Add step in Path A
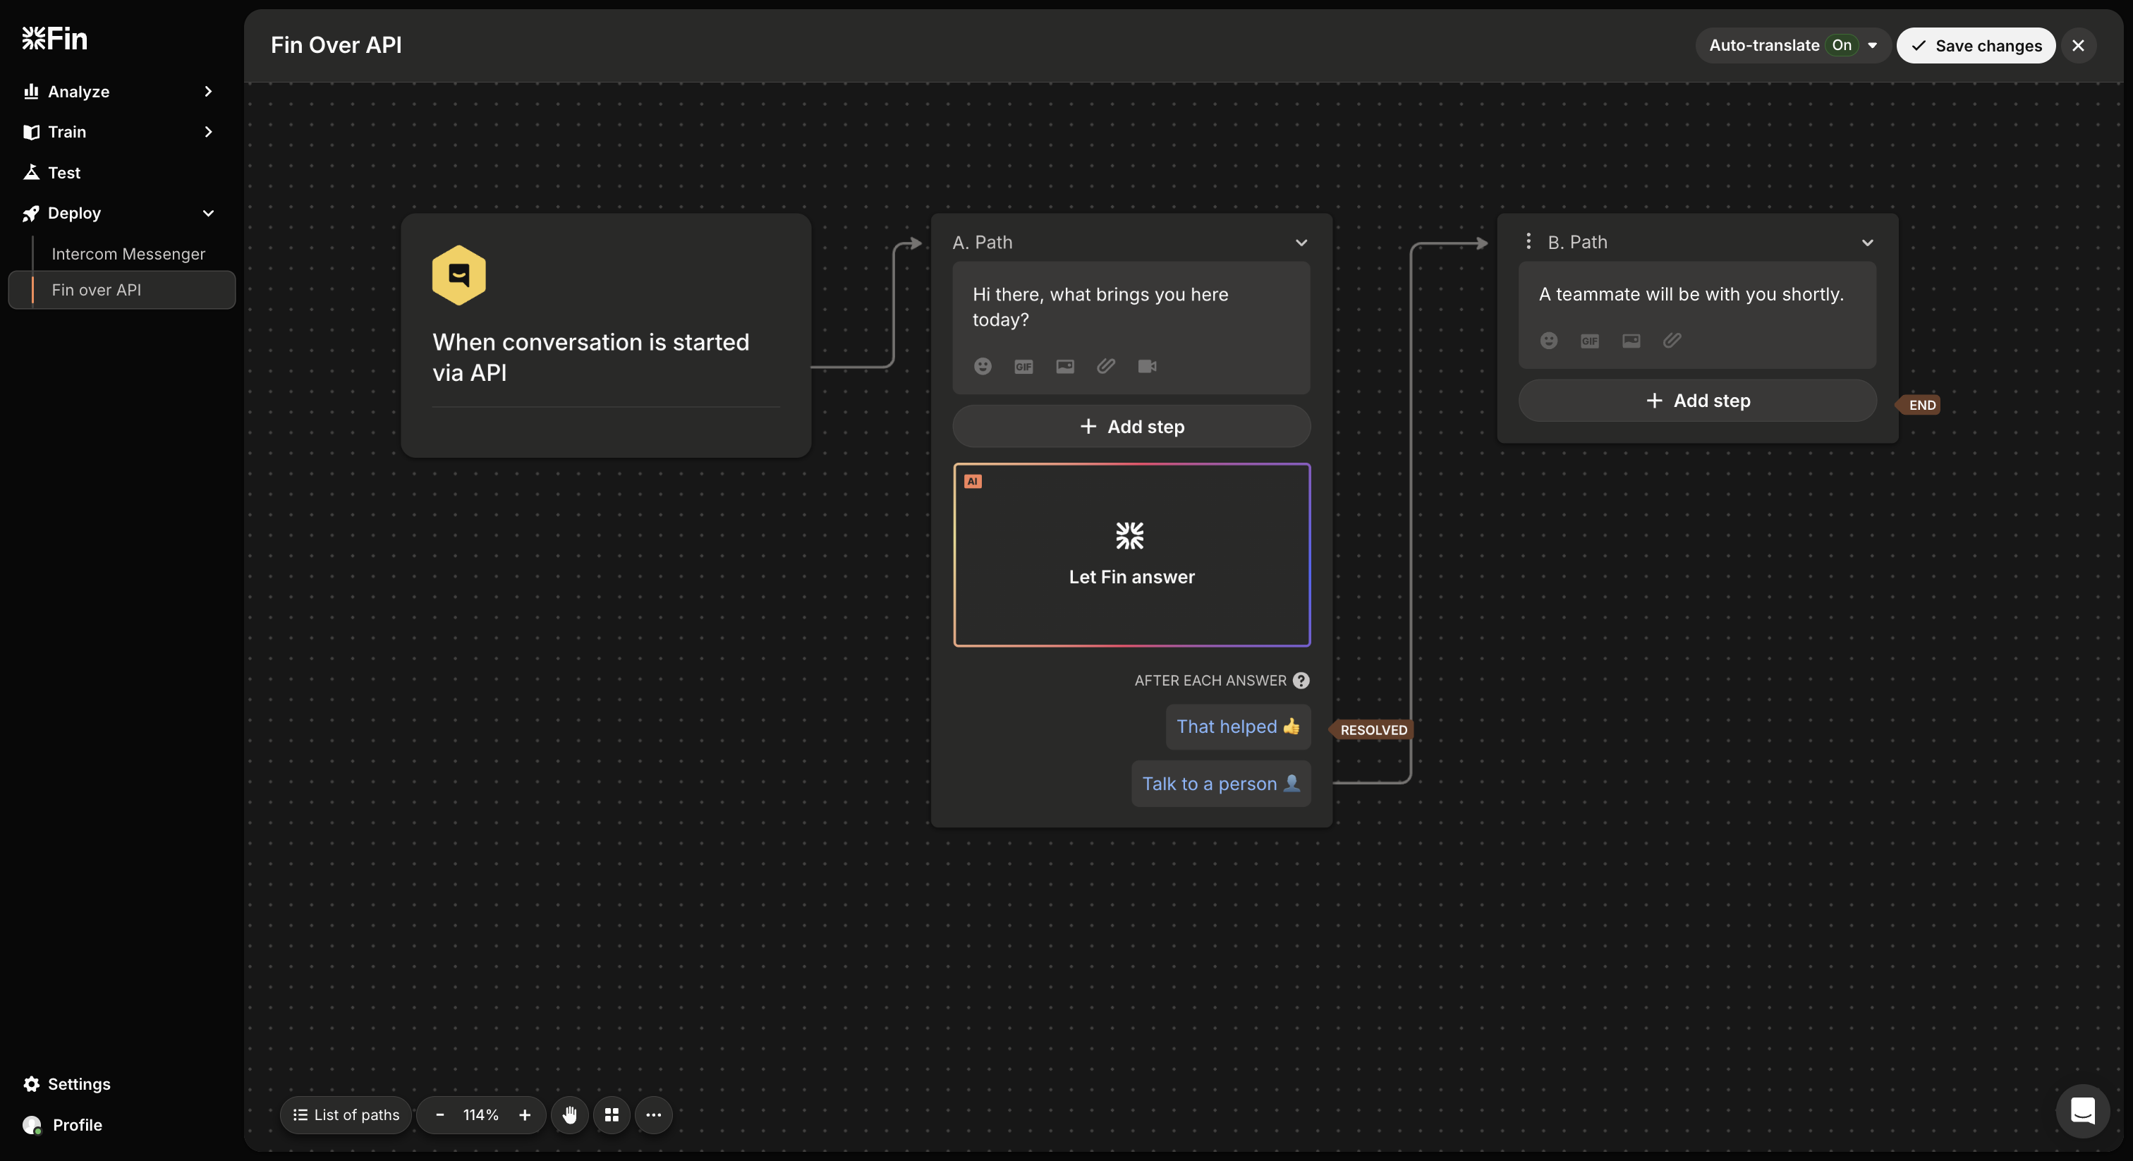Screen dimensions: 2133x1161 point(1132,427)
